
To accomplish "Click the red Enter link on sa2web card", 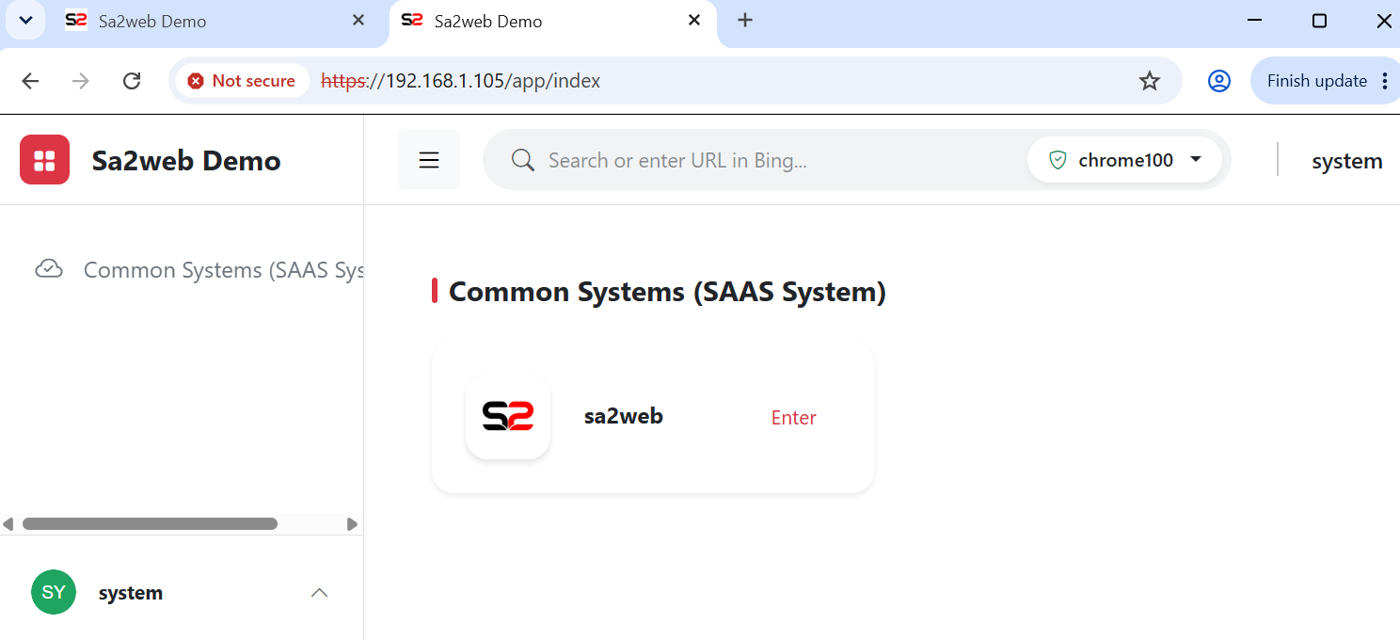I will pos(793,418).
